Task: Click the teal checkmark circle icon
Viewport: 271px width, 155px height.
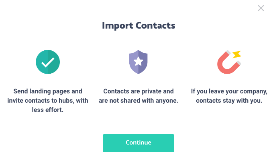Action: click(x=48, y=62)
